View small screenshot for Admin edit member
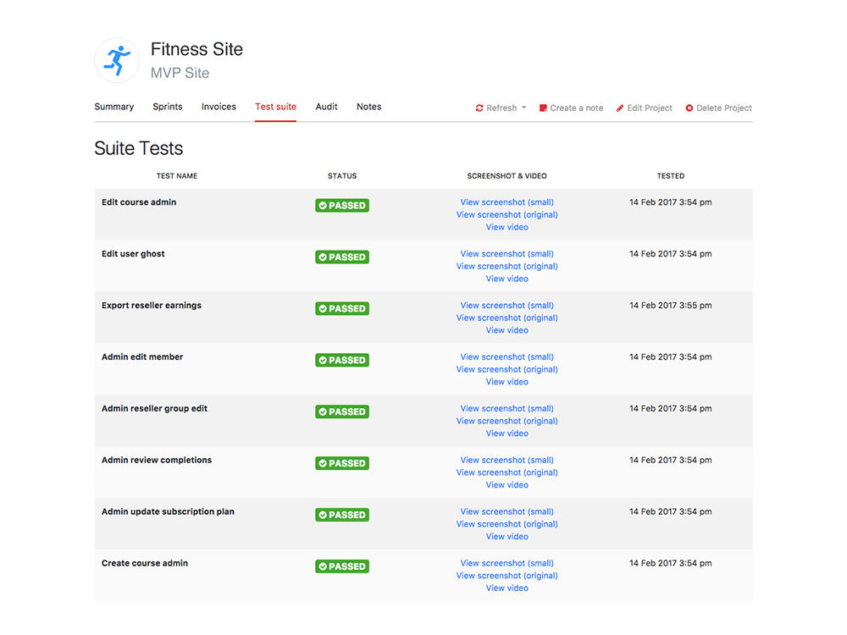This screenshot has width=847, height=635. click(x=507, y=357)
